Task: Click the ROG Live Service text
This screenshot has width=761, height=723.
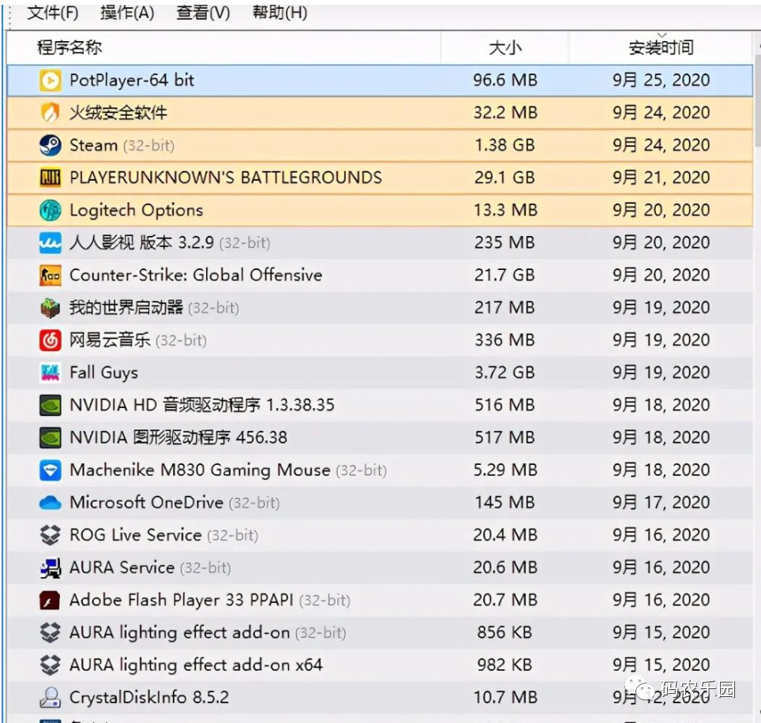Action: tap(136, 535)
